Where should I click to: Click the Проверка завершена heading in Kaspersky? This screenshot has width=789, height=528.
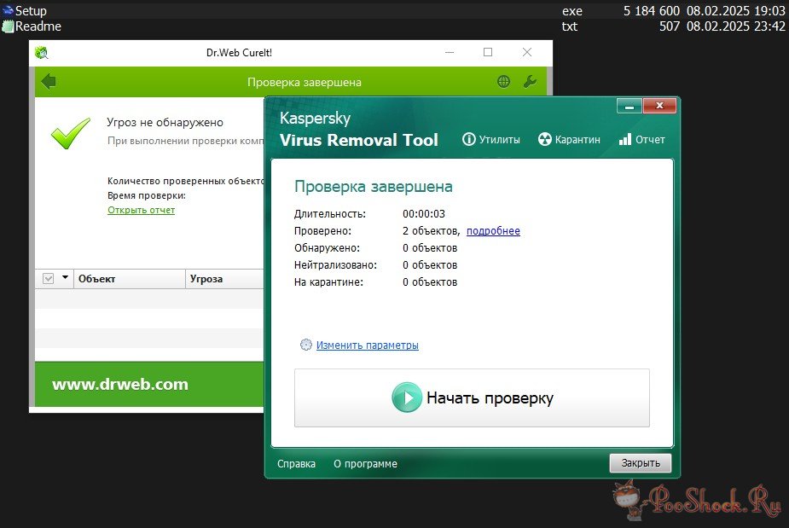(374, 187)
